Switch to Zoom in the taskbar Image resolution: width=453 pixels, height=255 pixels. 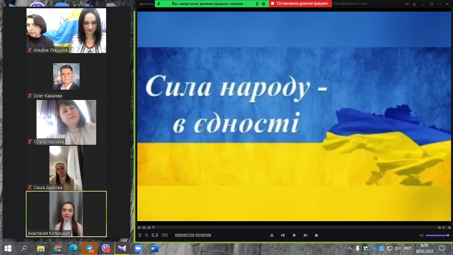[138, 248]
